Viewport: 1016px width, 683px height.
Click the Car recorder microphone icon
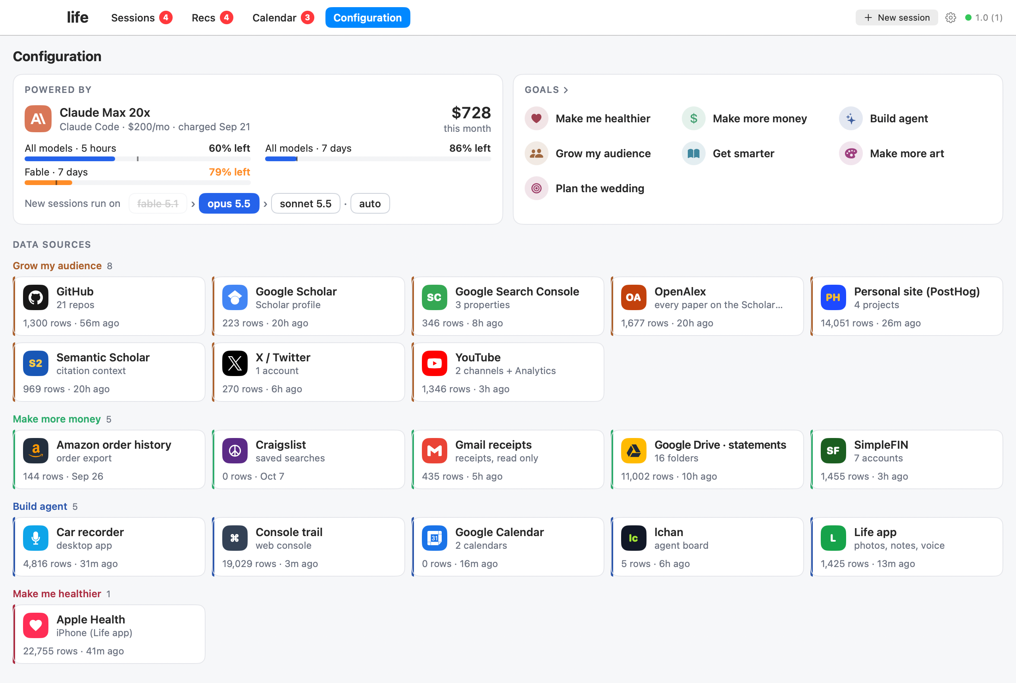(x=36, y=538)
